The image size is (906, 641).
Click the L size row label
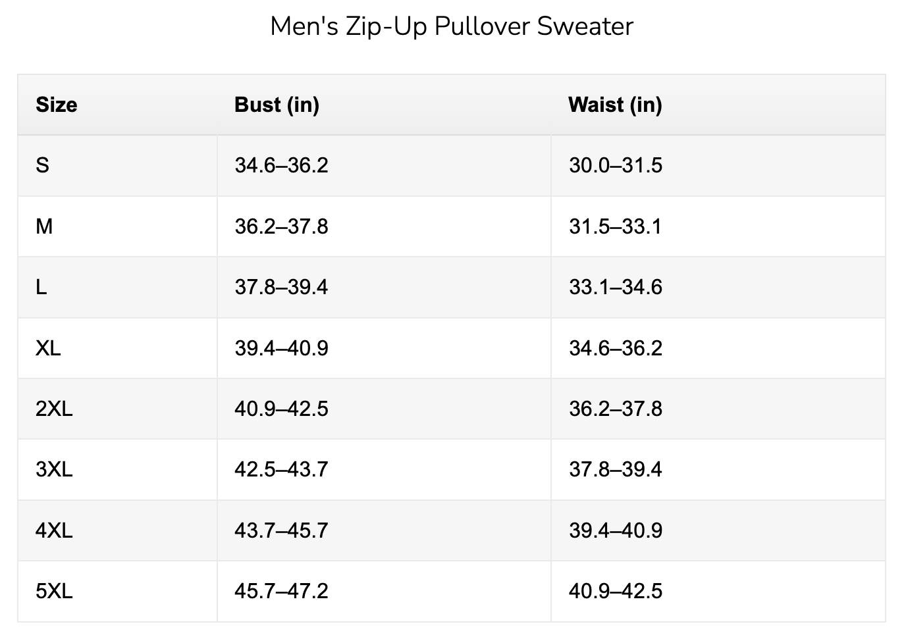pos(41,287)
